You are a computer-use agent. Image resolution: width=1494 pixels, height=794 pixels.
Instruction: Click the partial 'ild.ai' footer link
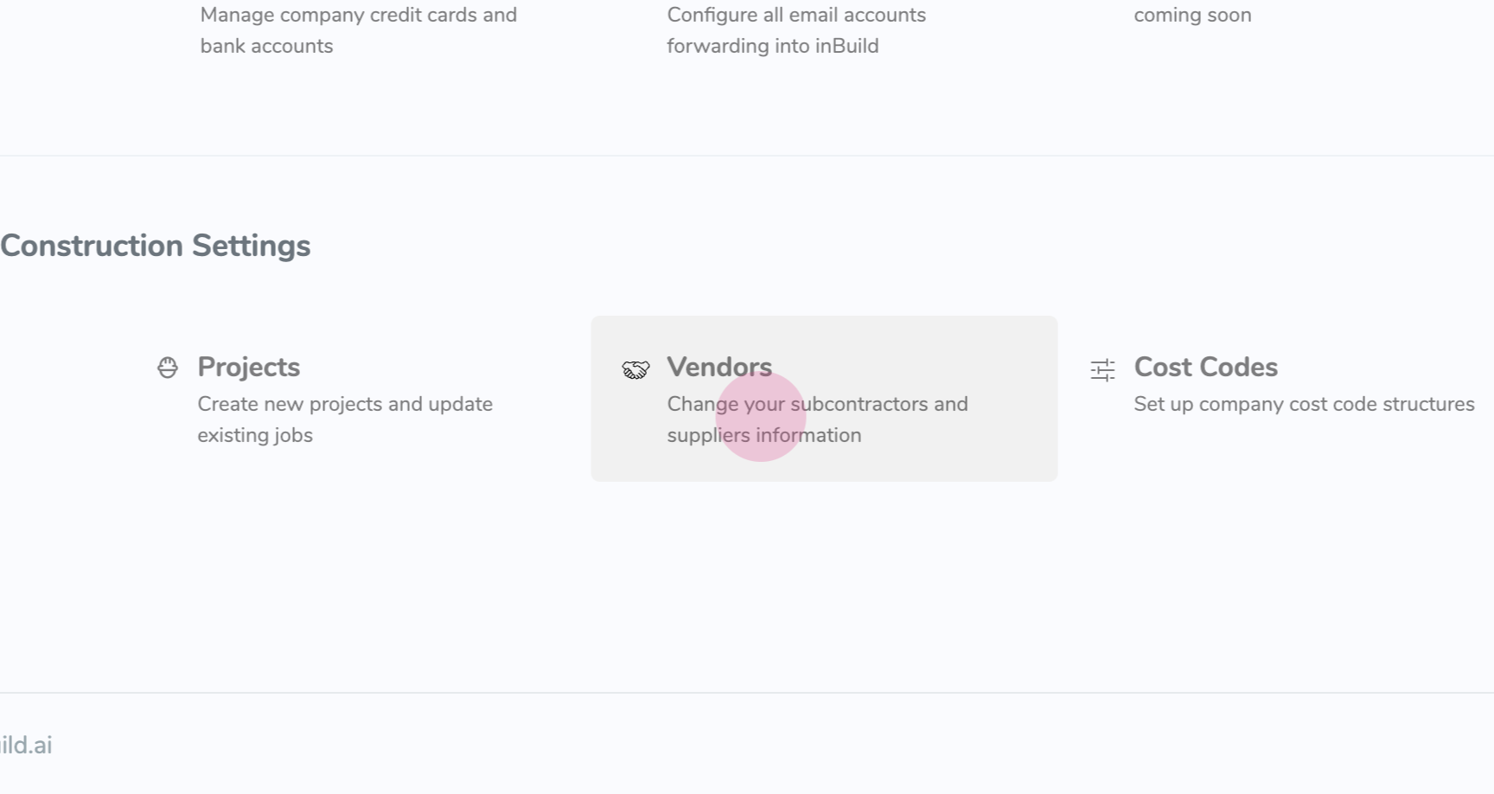tap(26, 745)
